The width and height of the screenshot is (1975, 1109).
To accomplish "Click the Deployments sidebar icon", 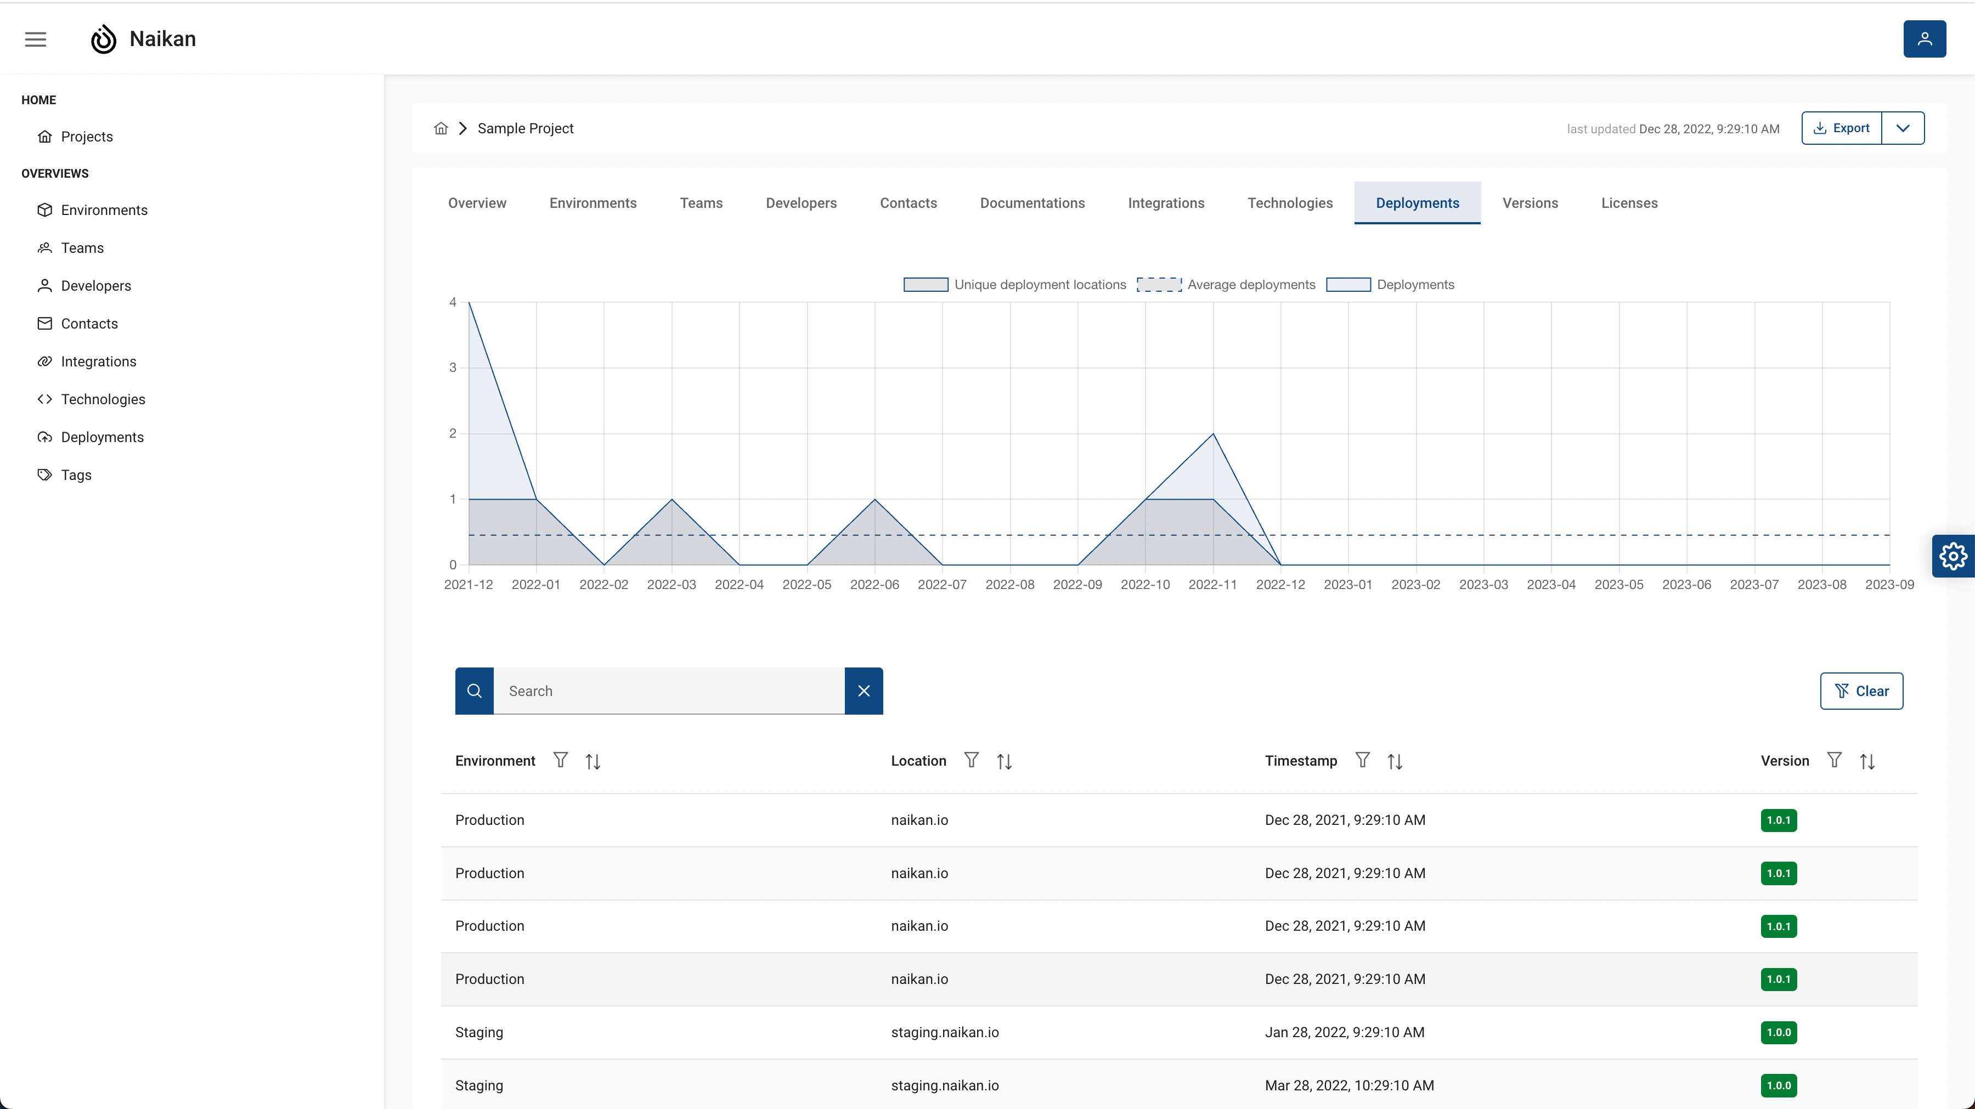I will tap(45, 437).
